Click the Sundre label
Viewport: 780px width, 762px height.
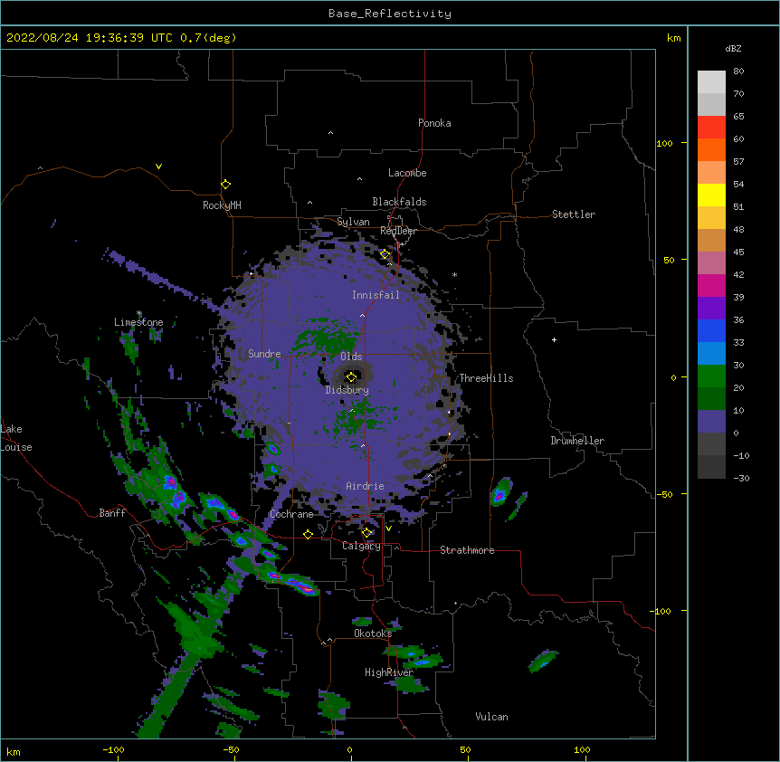[264, 354]
